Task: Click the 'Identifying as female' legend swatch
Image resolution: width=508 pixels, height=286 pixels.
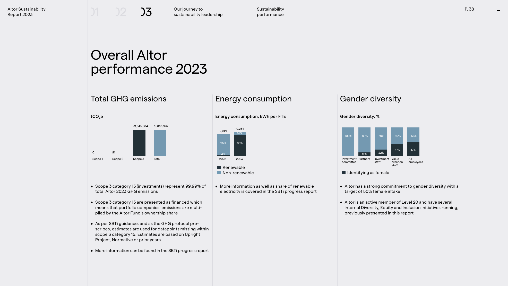Action: (x=343, y=172)
